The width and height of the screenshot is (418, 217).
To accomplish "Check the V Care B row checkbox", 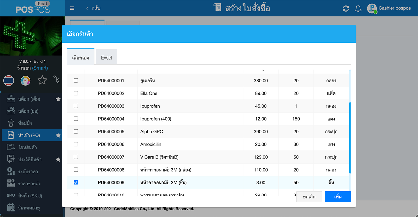I will 76,157.
